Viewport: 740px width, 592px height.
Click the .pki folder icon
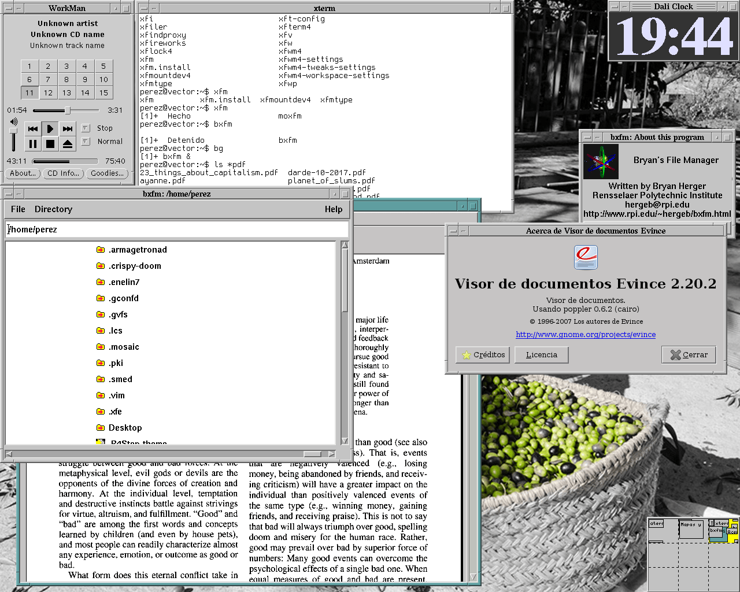point(101,363)
